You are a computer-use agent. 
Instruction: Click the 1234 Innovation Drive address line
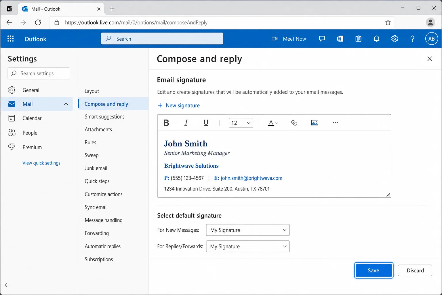point(217,189)
